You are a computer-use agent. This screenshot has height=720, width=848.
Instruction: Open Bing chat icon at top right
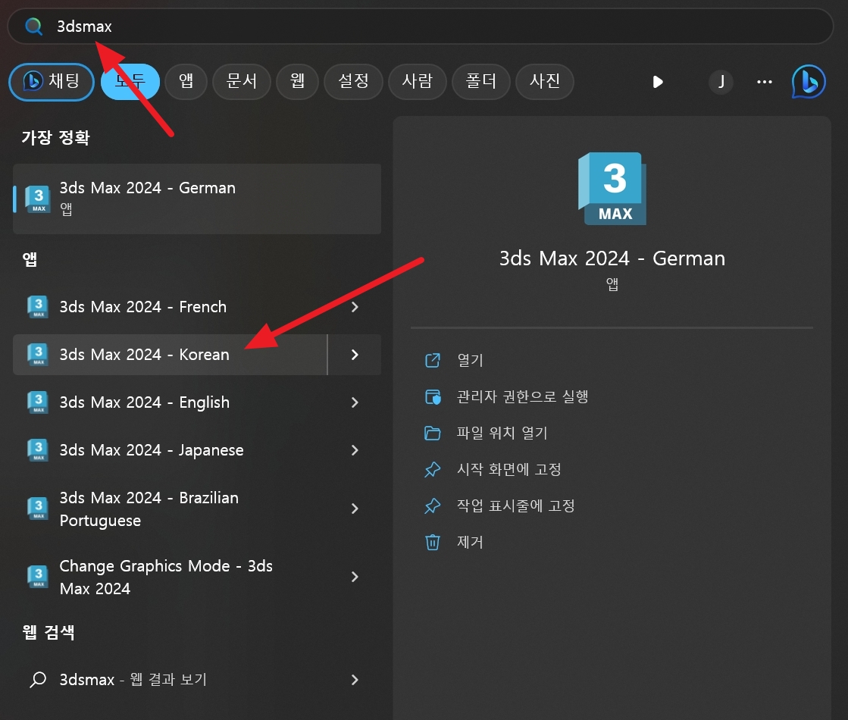coord(809,82)
